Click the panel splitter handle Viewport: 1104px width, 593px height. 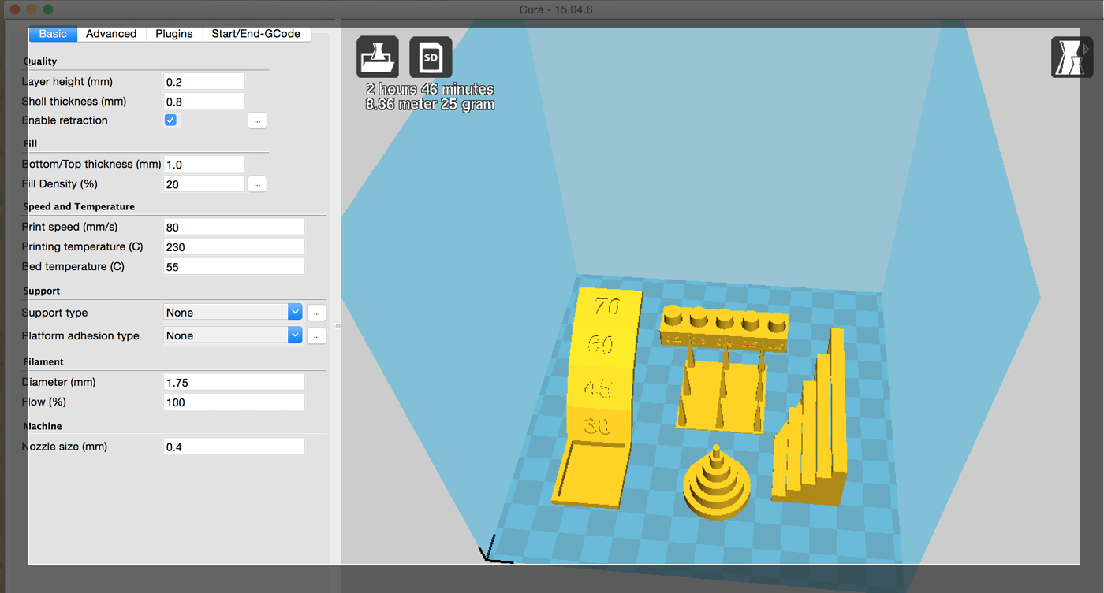pos(338,325)
